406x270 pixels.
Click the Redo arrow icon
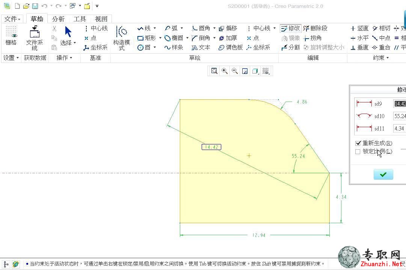point(59,6)
